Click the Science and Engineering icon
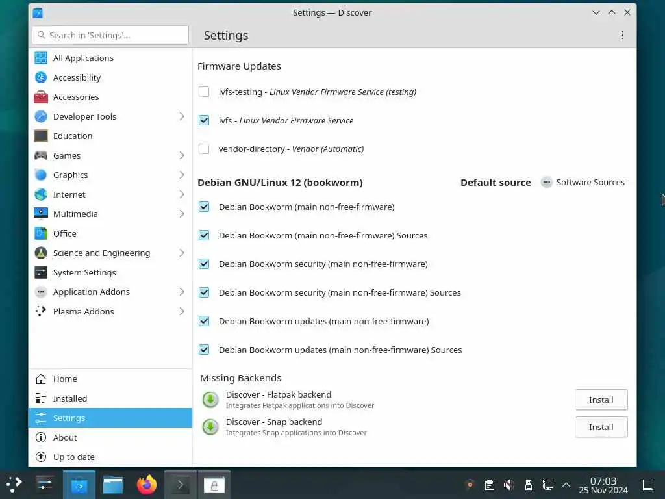 [x=41, y=253]
